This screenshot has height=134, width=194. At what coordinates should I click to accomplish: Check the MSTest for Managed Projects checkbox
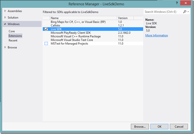point(46,44)
